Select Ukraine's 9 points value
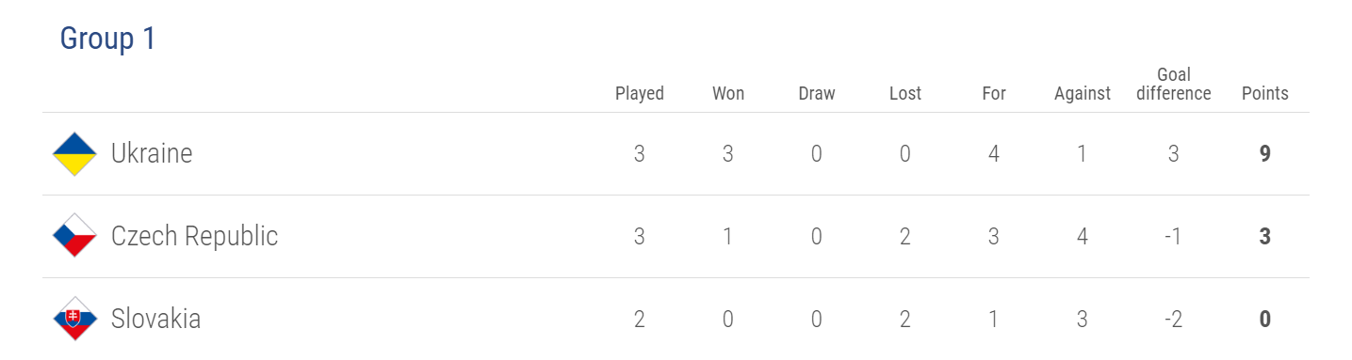1352x360 pixels. [1265, 154]
